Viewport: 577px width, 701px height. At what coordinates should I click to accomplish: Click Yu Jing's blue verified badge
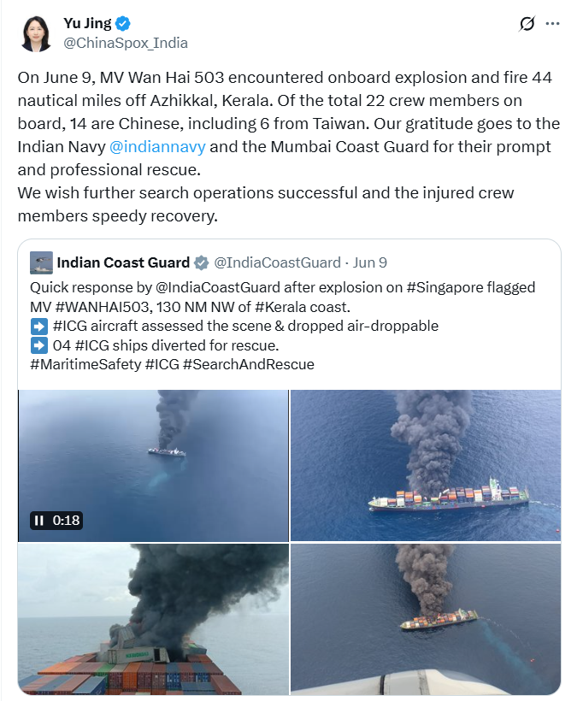[123, 23]
